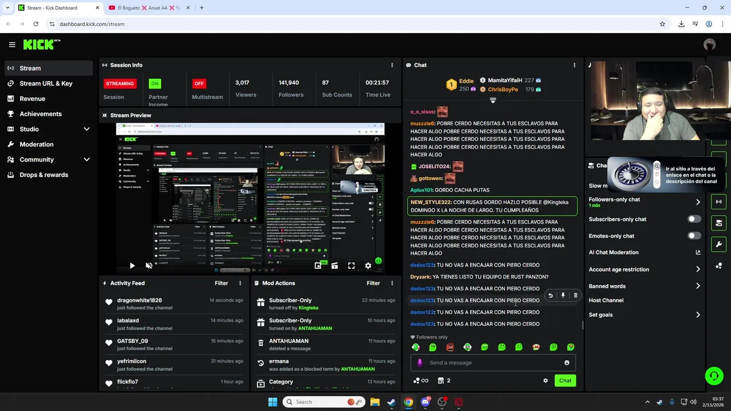Open Mod Actions Filter dropdown

click(373, 283)
